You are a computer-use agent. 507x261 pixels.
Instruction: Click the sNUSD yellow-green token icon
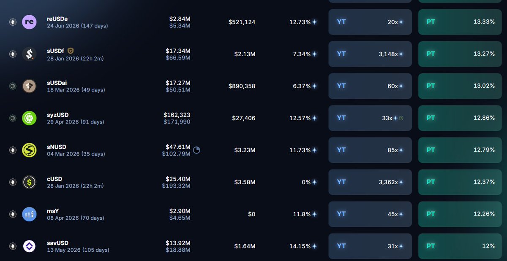point(29,150)
